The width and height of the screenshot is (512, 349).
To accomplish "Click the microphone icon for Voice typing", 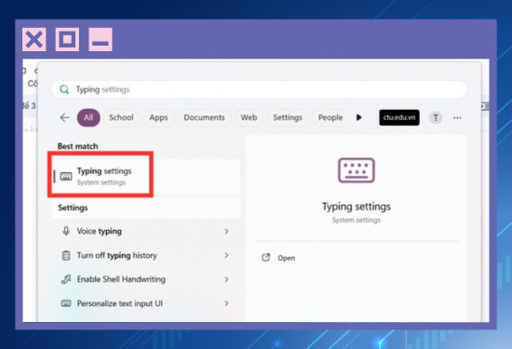I will (66, 231).
